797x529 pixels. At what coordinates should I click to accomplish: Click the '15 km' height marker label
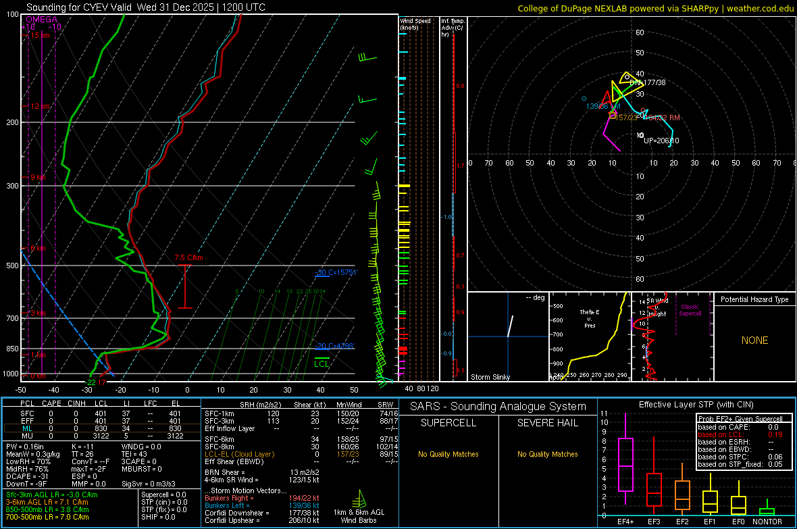coord(40,35)
